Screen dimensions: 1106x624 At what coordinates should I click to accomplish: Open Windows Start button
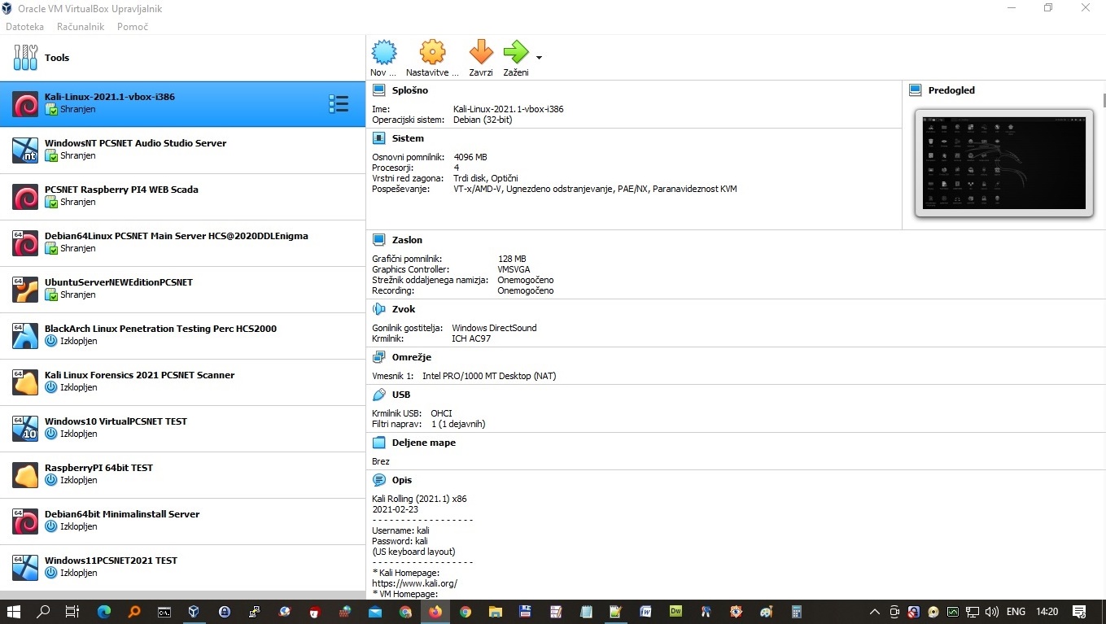[14, 612]
